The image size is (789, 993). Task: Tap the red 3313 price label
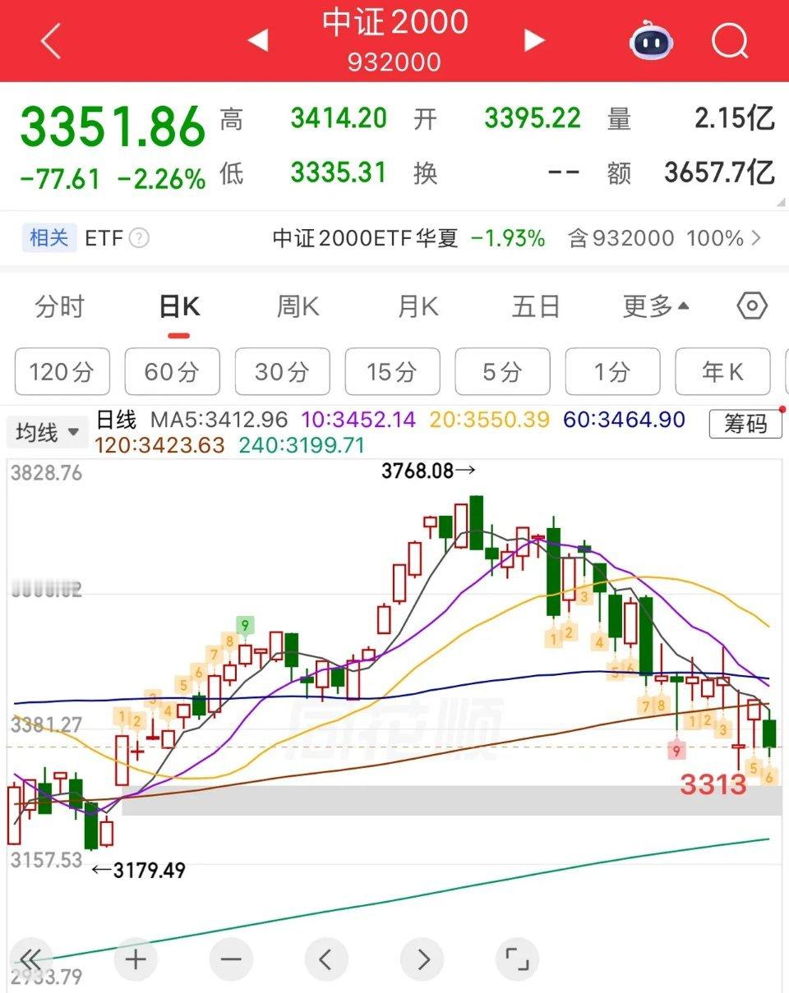(713, 785)
